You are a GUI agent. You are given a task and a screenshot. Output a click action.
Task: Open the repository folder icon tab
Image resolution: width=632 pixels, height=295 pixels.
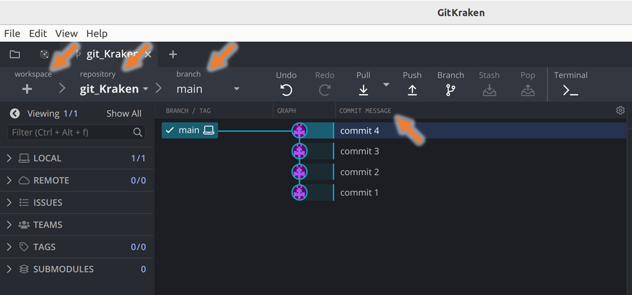click(15, 54)
